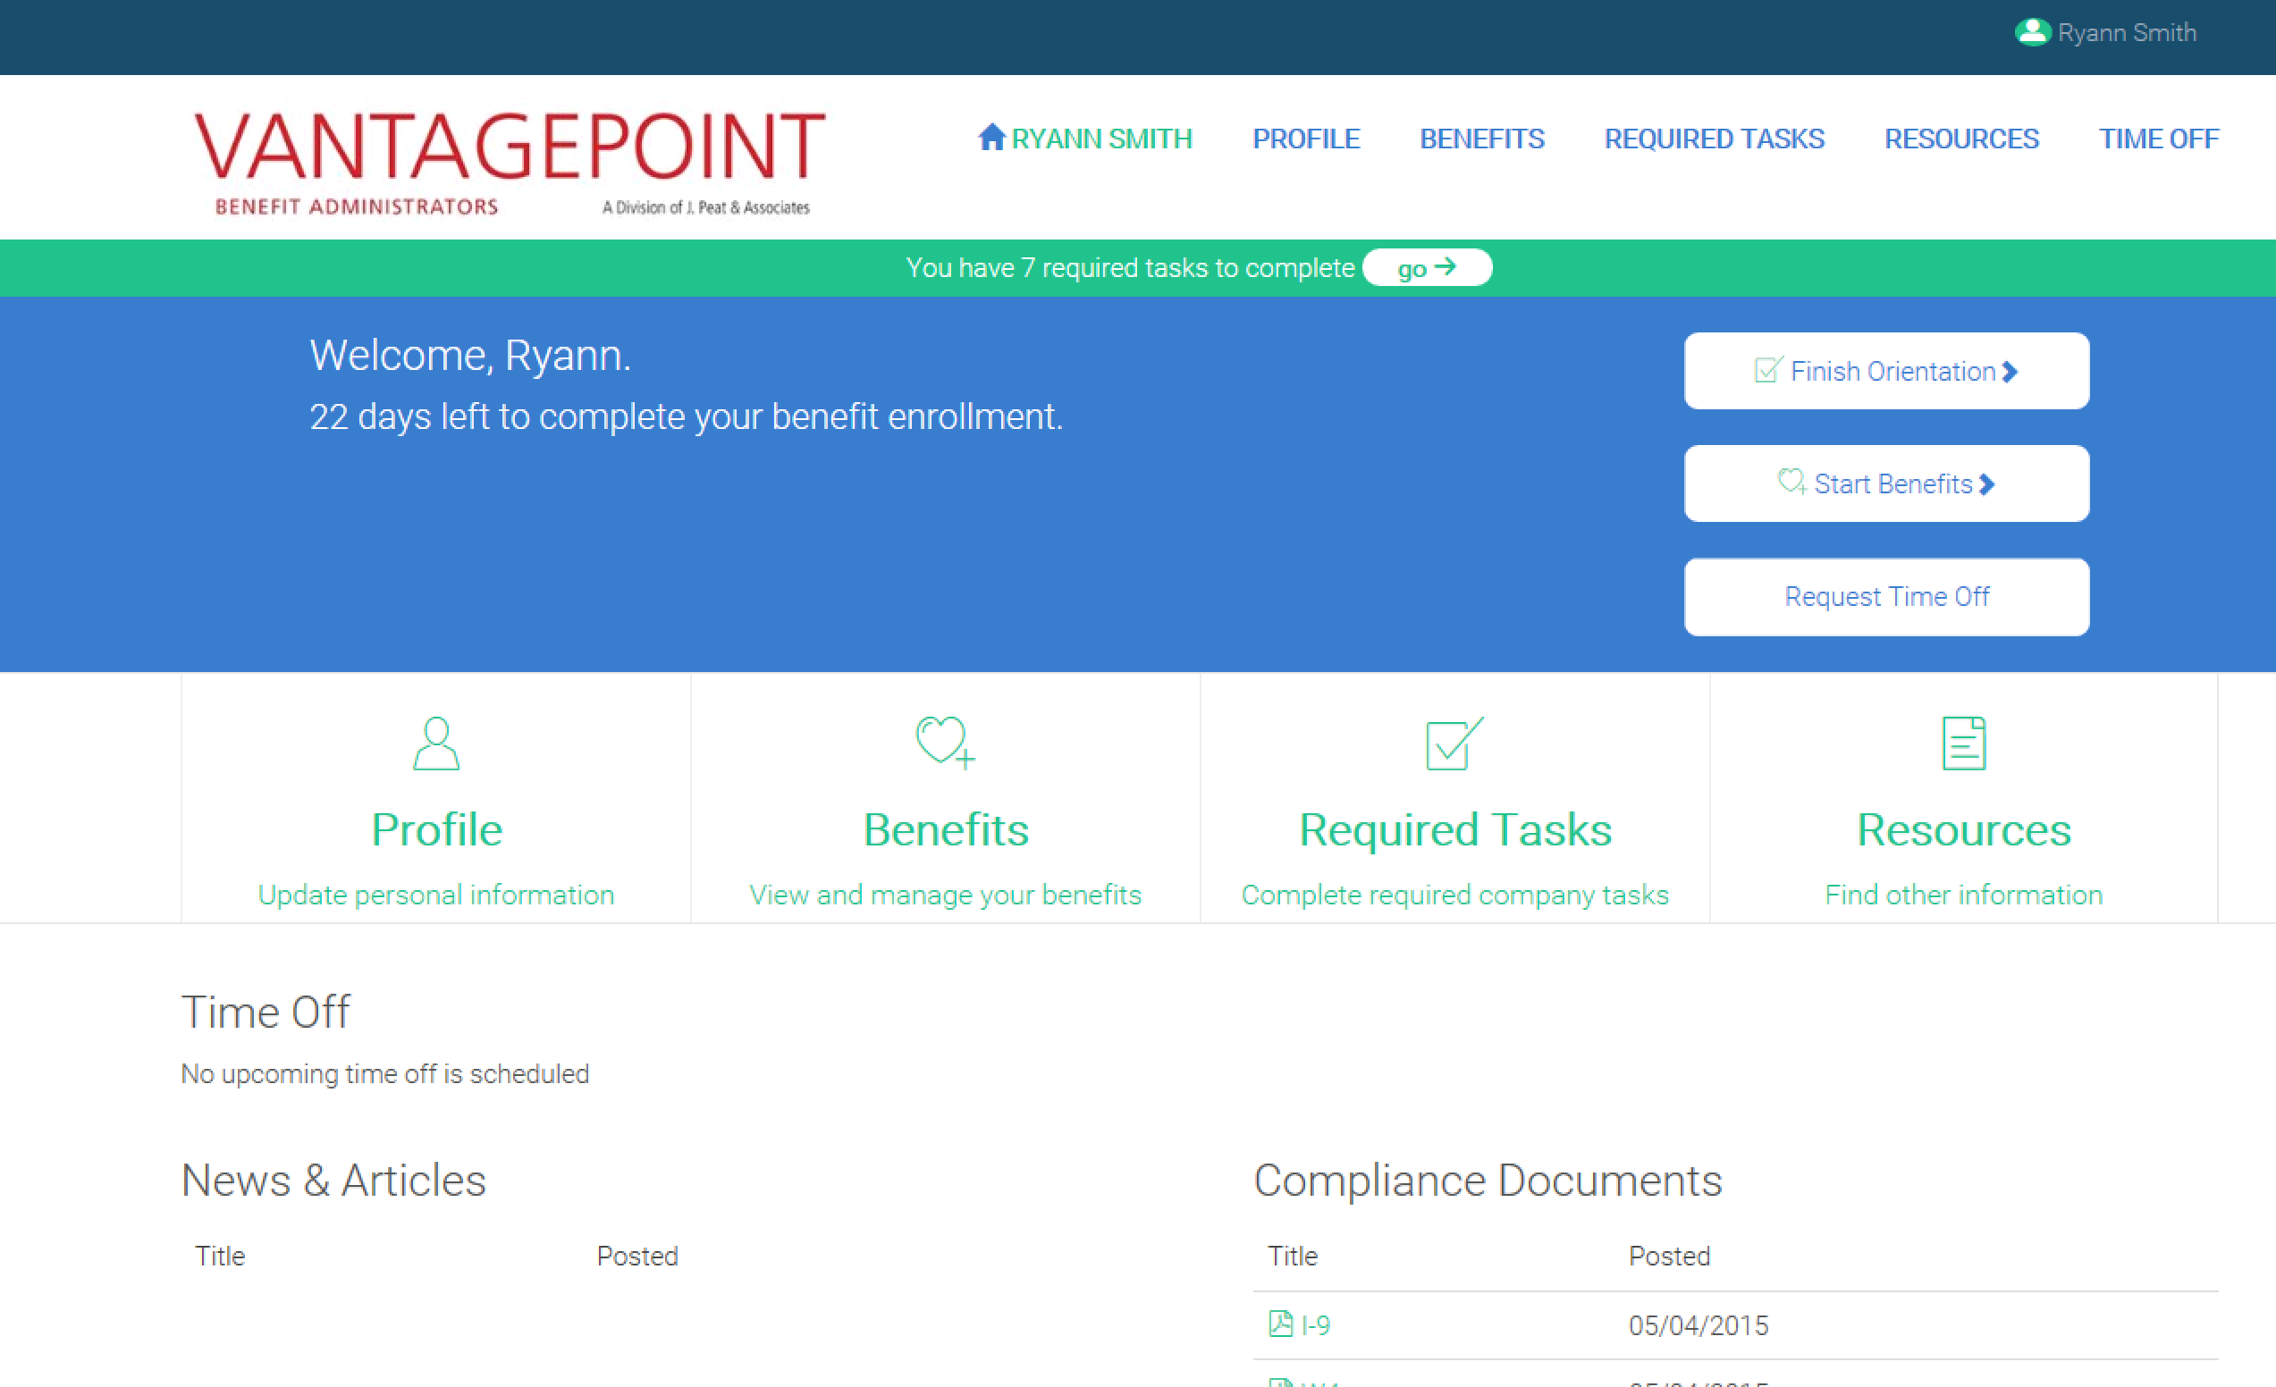The width and height of the screenshot is (2276, 1387).
Task: Click the arrow in the go button
Action: point(1446,268)
